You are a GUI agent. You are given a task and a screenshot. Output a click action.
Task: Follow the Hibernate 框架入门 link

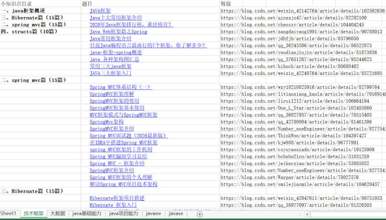pos(113,205)
